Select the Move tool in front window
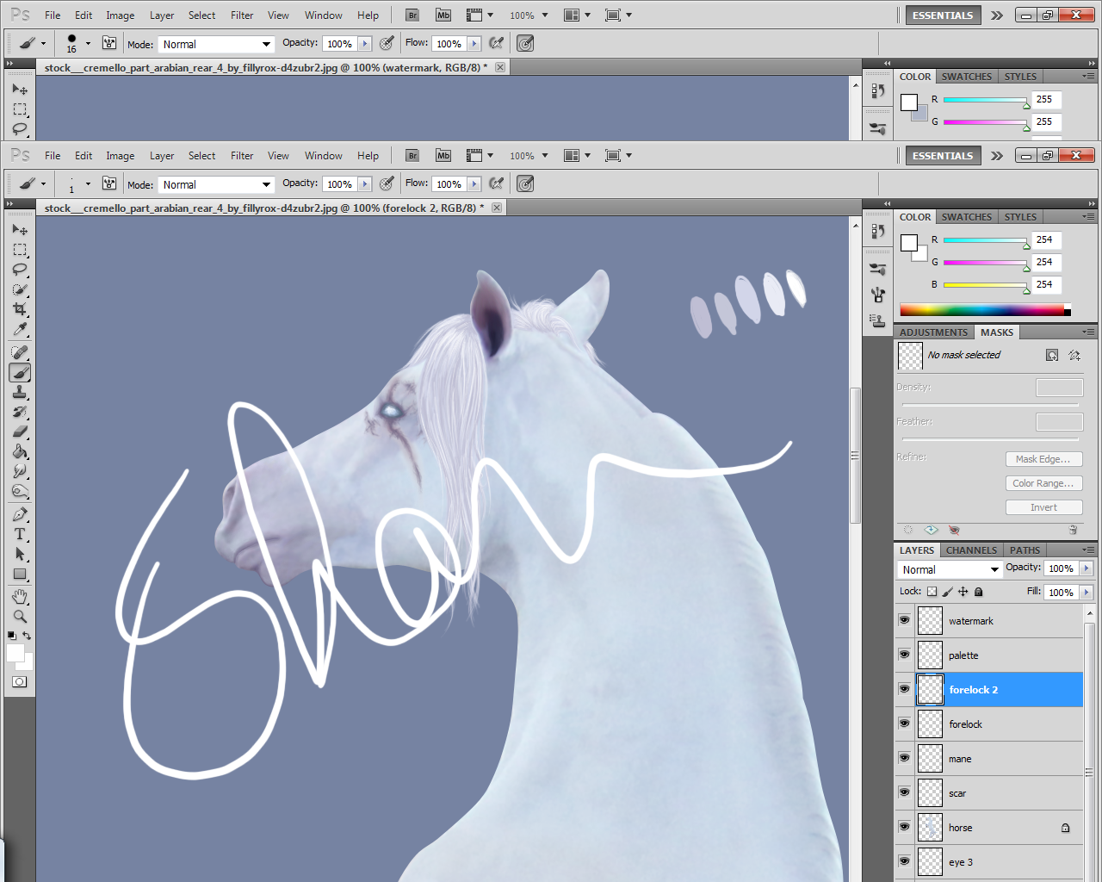The image size is (1102, 882). point(20,230)
